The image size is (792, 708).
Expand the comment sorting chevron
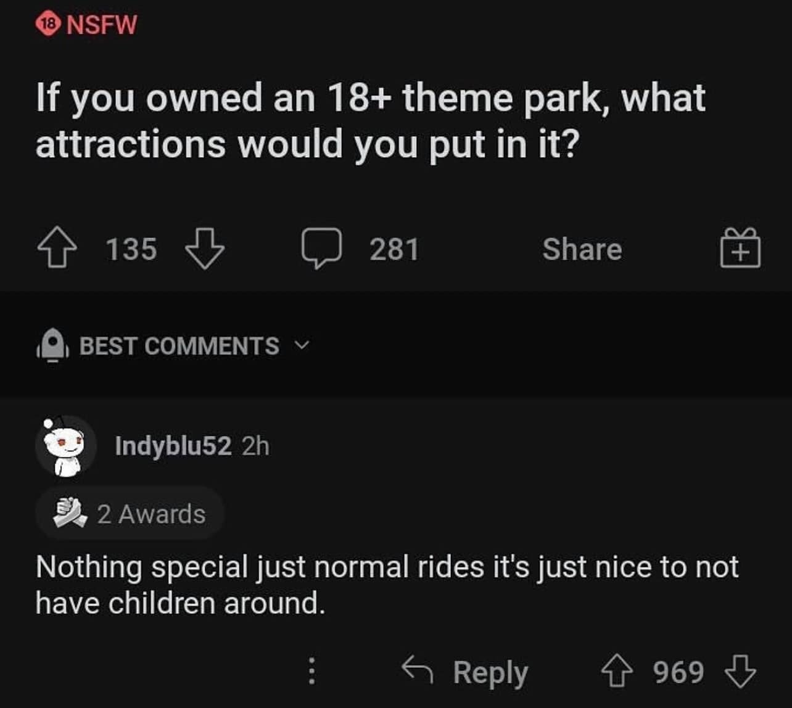tap(302, 347)
